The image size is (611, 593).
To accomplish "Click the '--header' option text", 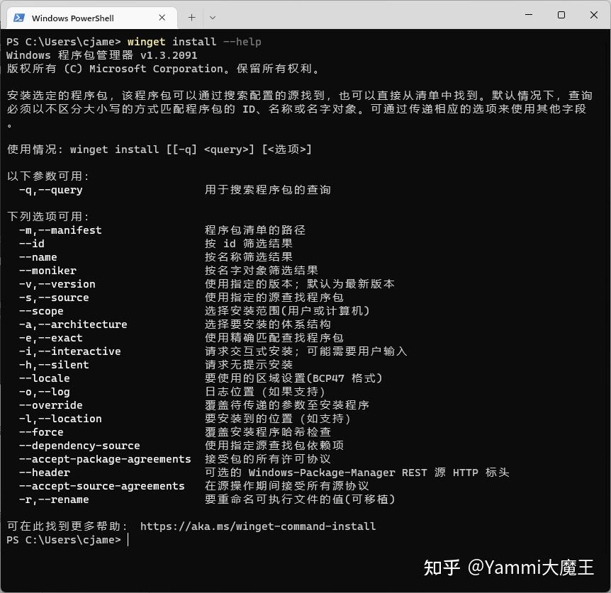I will pos(45,473).
